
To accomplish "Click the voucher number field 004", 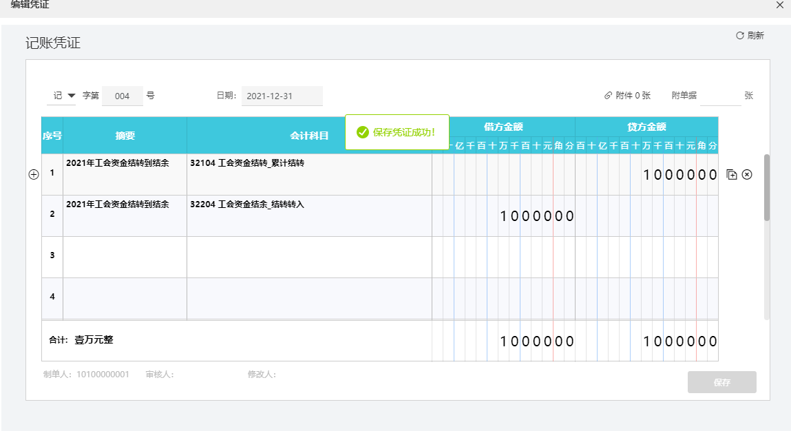I will (x=123, y=96).
